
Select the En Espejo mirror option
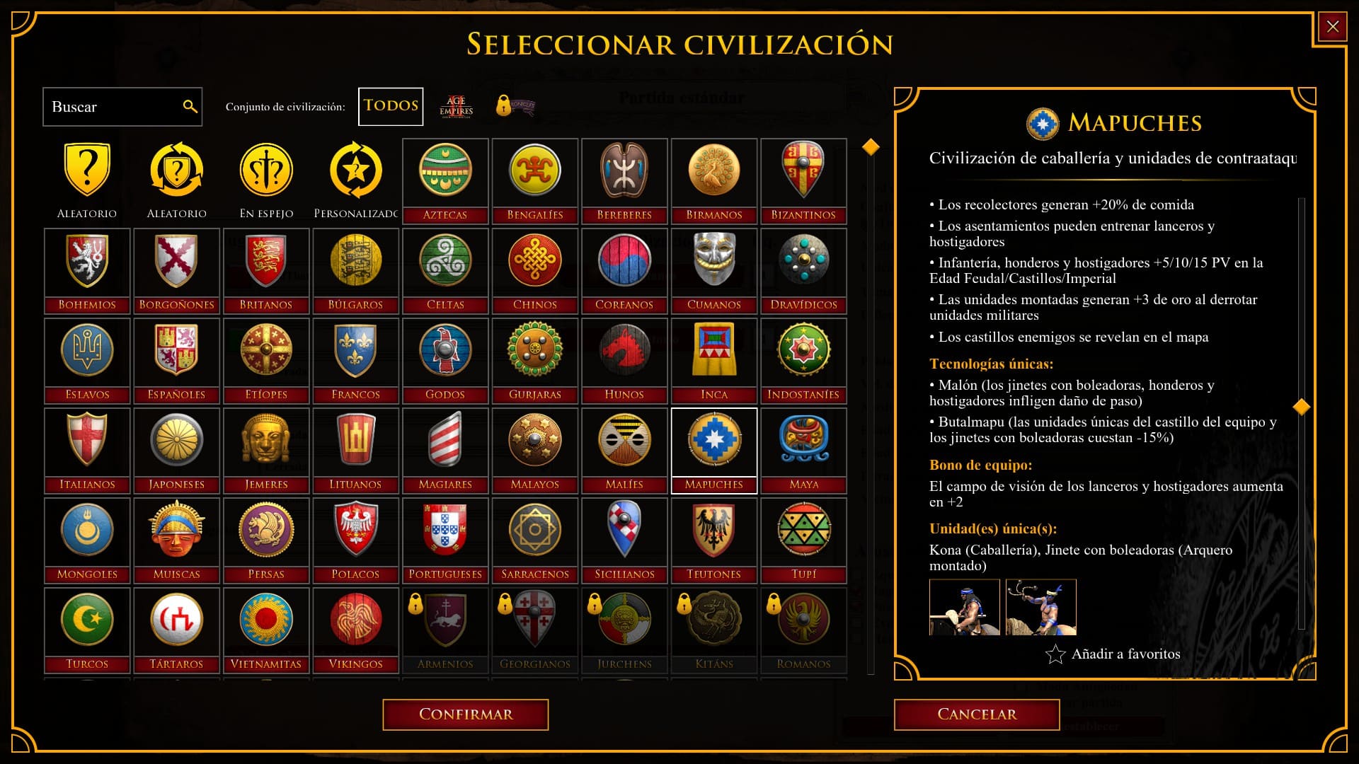point(266,181)
